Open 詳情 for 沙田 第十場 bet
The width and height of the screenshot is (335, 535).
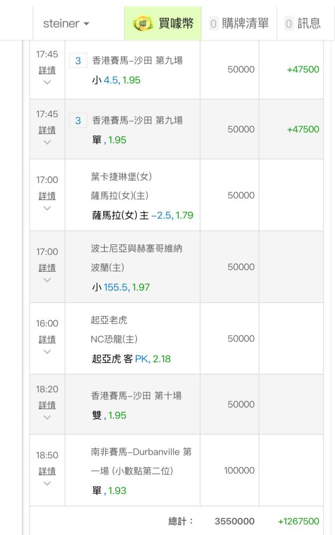tap(47, 405)
